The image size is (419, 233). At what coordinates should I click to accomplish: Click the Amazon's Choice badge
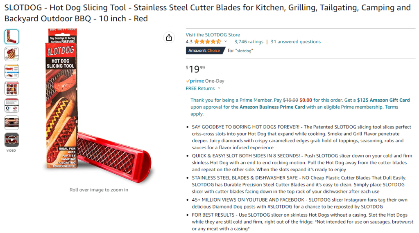pos(205,51)
